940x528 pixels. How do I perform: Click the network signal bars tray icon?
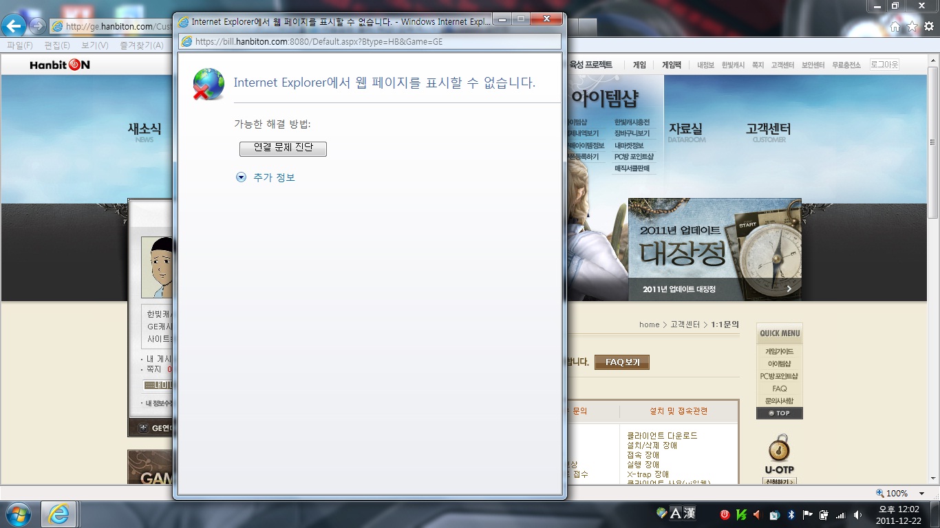[840, 514]
